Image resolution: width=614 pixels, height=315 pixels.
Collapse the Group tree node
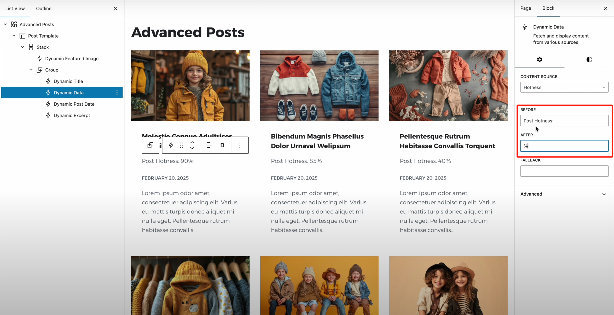coord(31,70)
